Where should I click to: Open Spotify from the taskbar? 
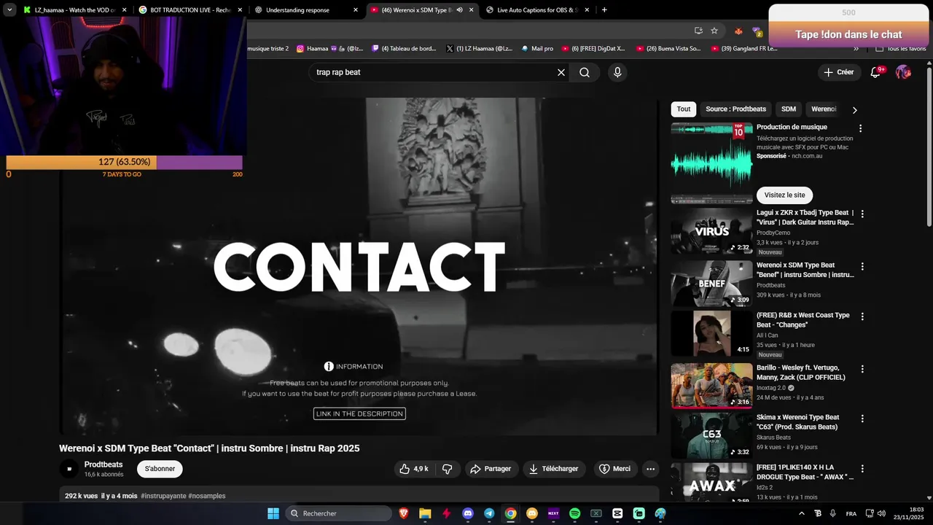point(574,513)
